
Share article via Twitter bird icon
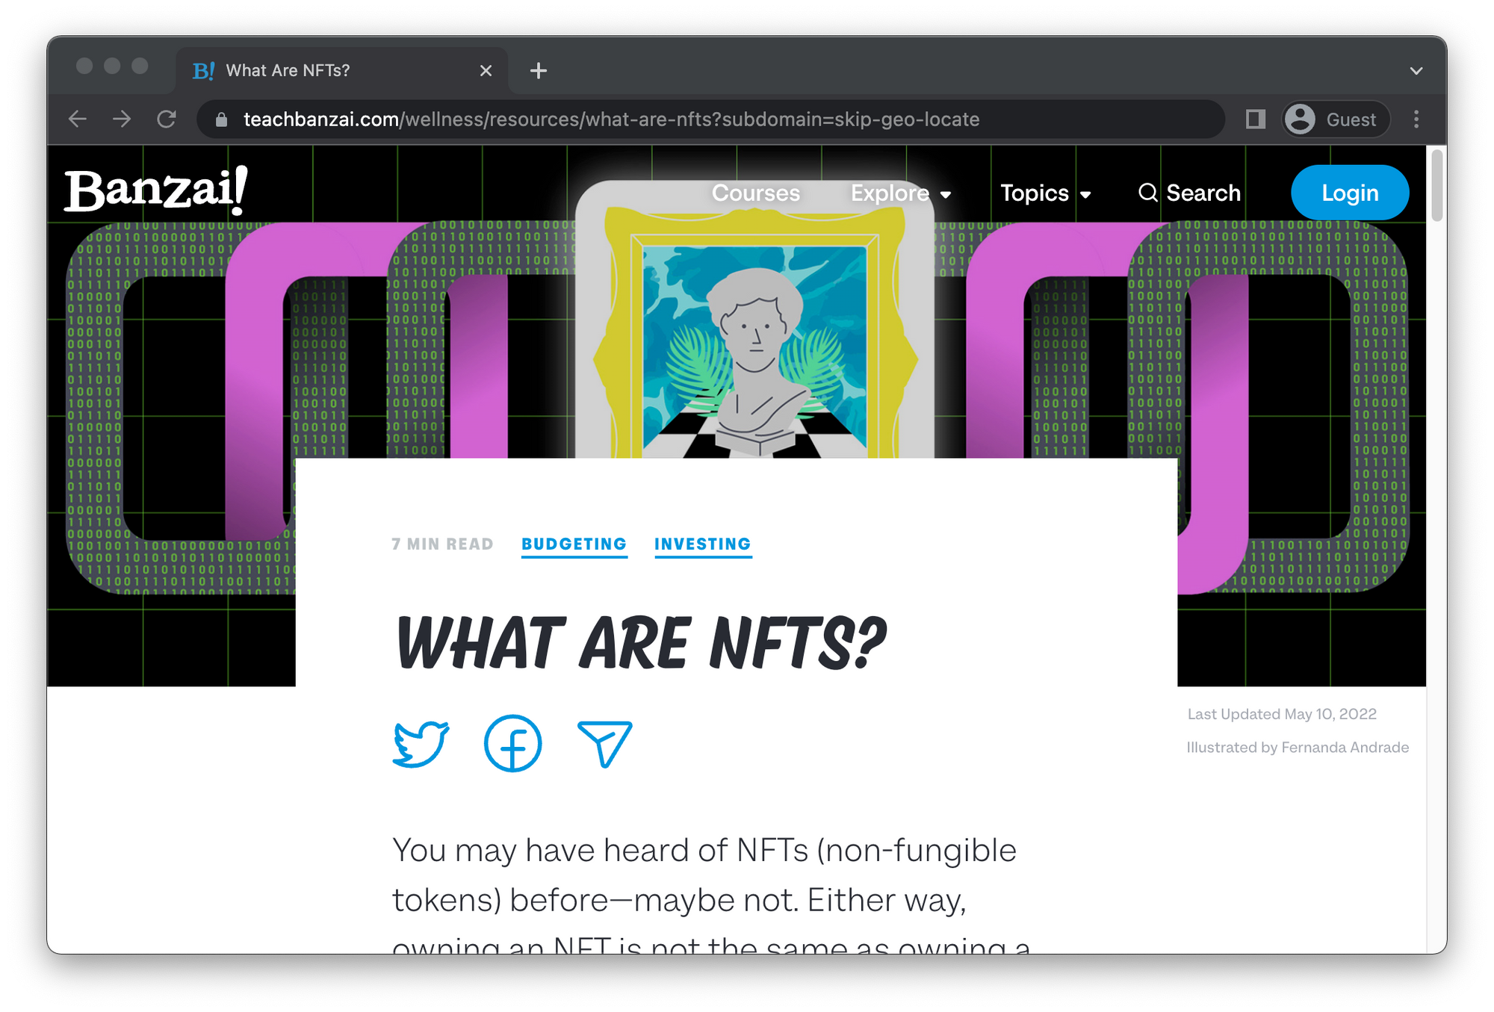pos(421,743)
